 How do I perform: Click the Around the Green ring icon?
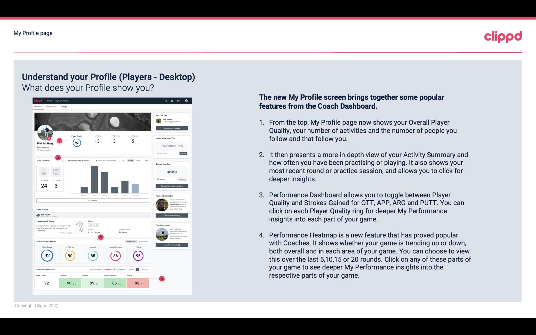pyautogui.click(x=115, y=255)
